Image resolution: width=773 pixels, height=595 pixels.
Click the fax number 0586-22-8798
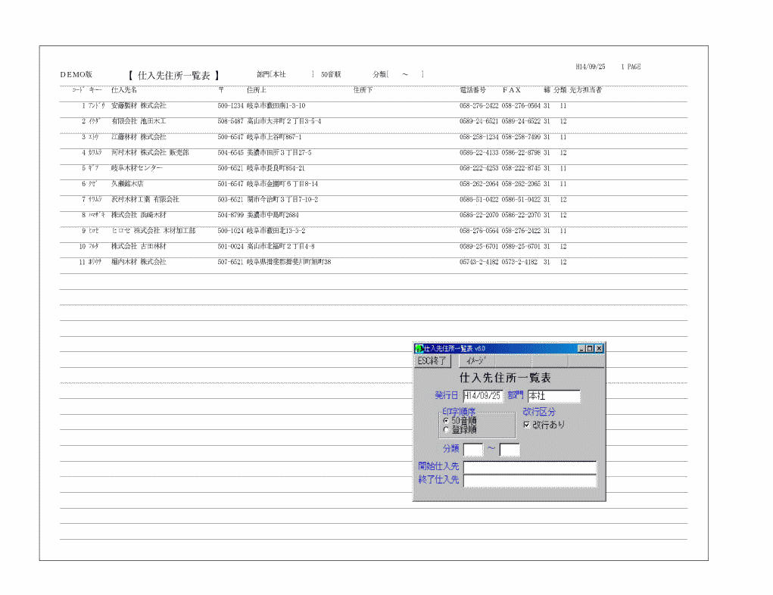coord(521,152)
